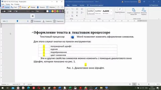Open File Explorer from the taskbar
Screen dimensions: 161x90
pyautogui.click(x=101, y=88)
